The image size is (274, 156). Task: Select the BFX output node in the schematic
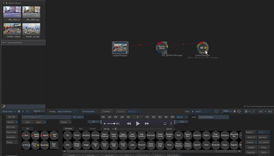coord(203,47)
